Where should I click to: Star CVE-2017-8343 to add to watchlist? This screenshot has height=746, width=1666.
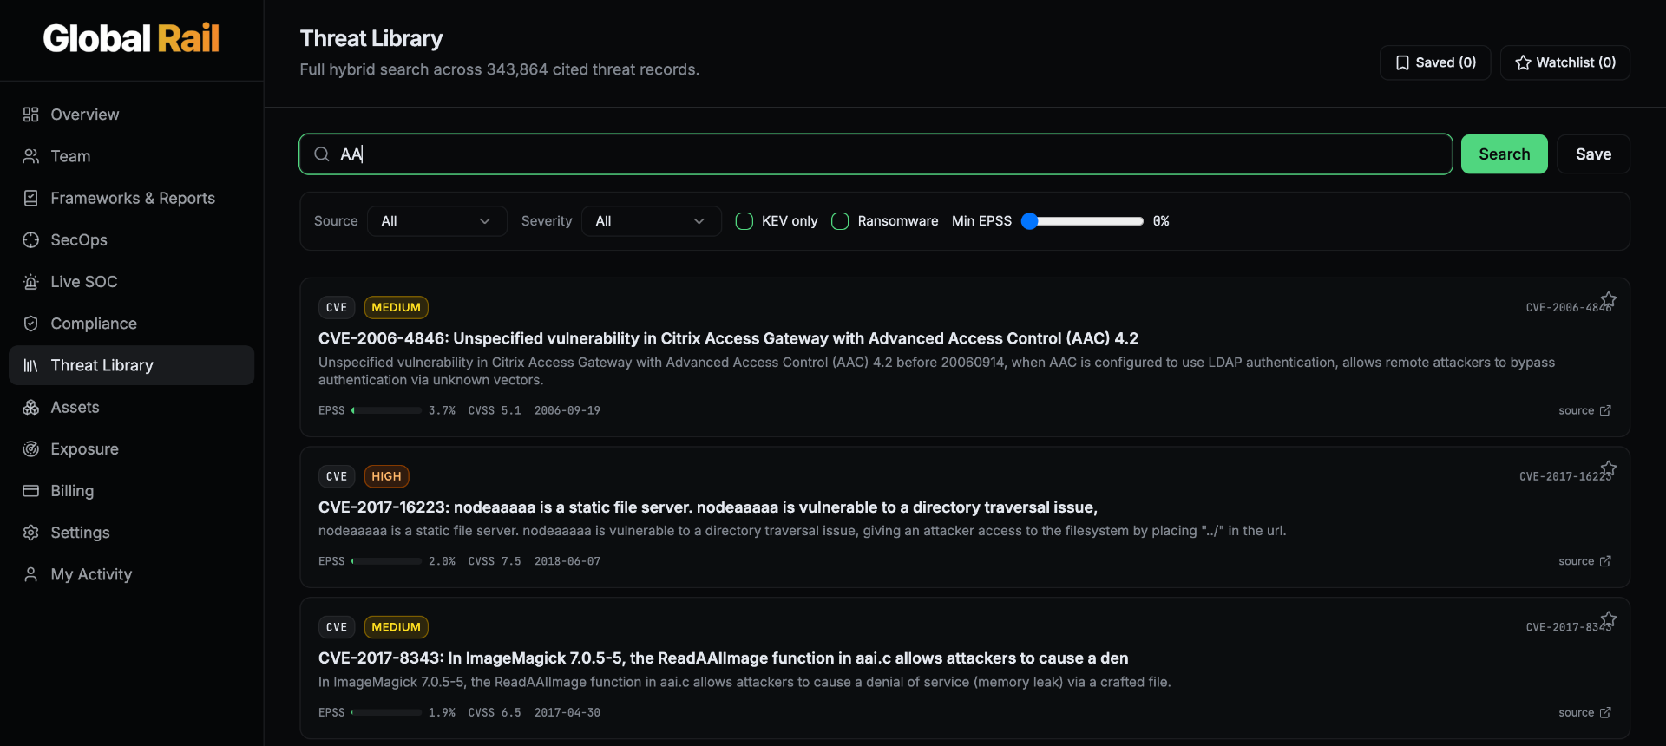pos(1609,619)
